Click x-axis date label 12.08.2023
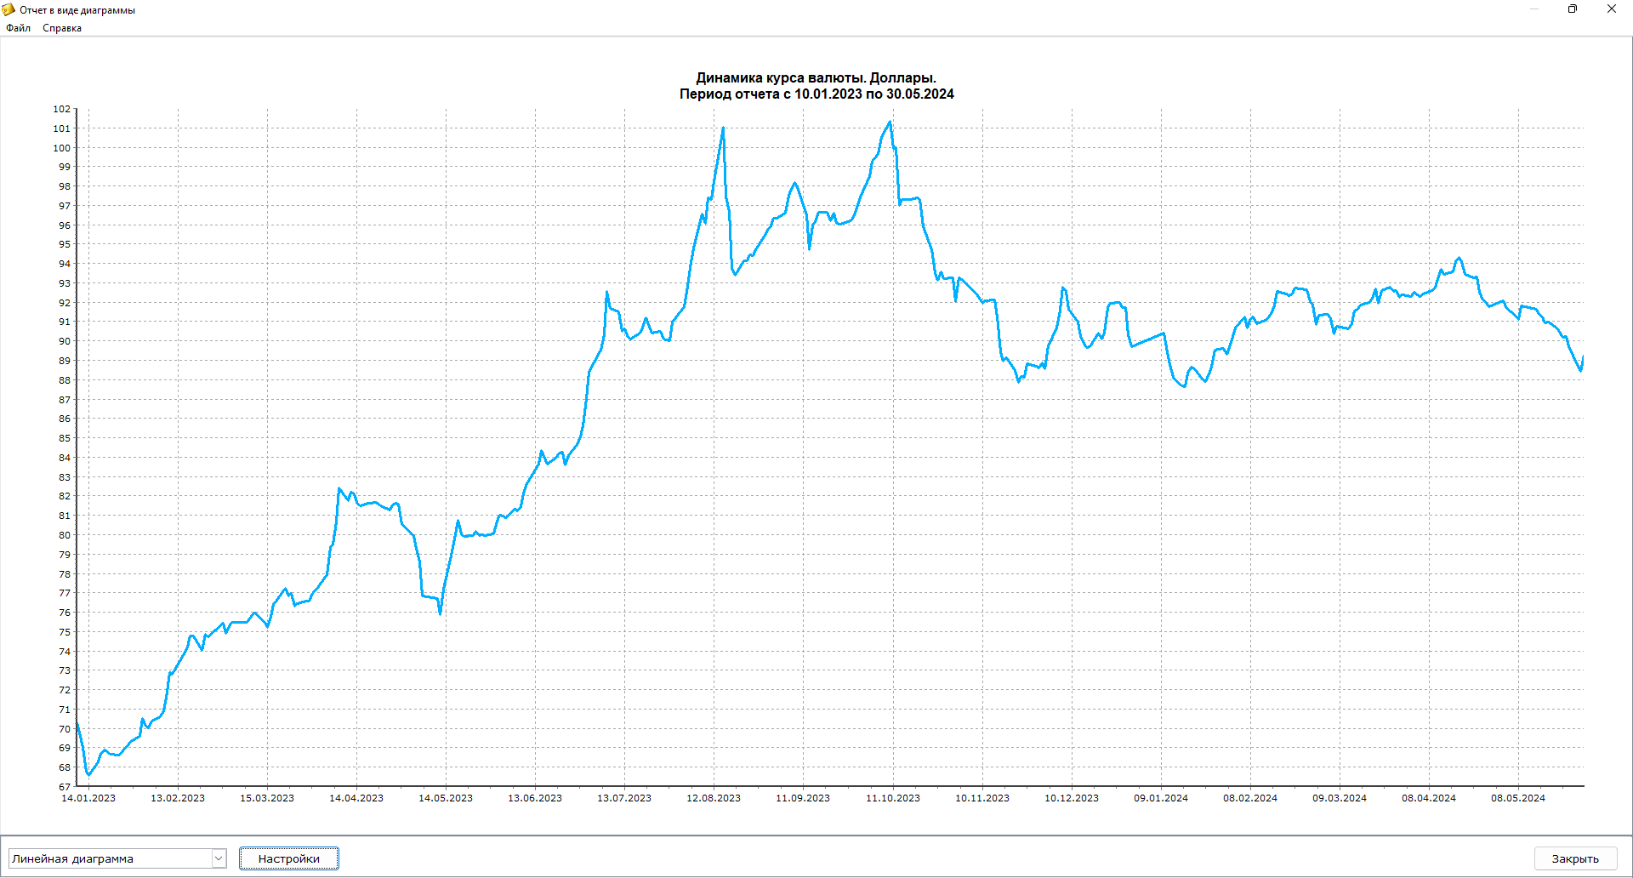 (714, 798)
